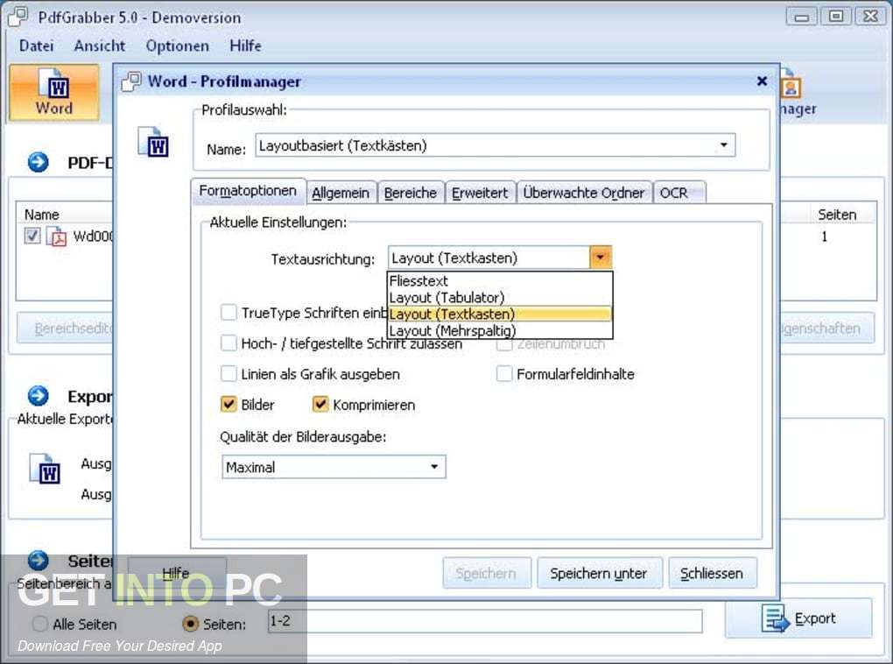Switch to the Überwachte Ordner tab
The image size is (893, 664).
click(x=584, y=194)
